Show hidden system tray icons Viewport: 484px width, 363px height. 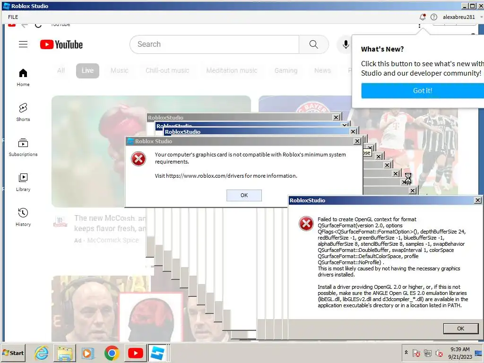coord(406,353)
